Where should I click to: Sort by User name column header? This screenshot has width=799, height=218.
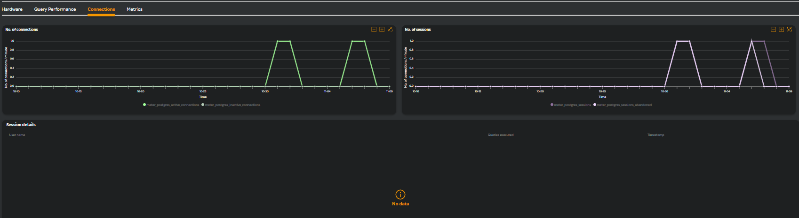(x=17, y=135)
